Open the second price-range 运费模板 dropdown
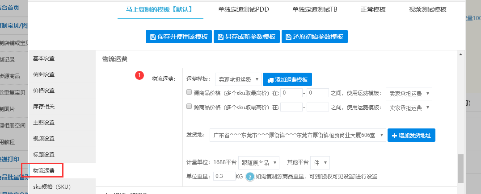Image resolution: width=481 pixels, height=194 pixels. point(409,108)
